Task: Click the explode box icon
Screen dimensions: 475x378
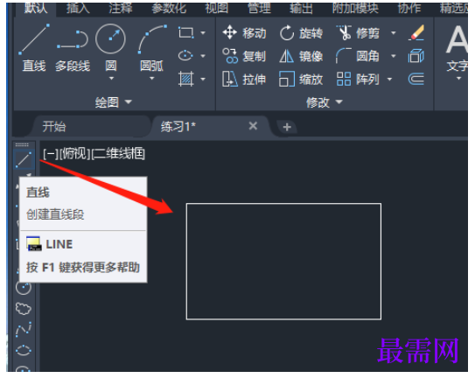Action: tap(416, 56)
